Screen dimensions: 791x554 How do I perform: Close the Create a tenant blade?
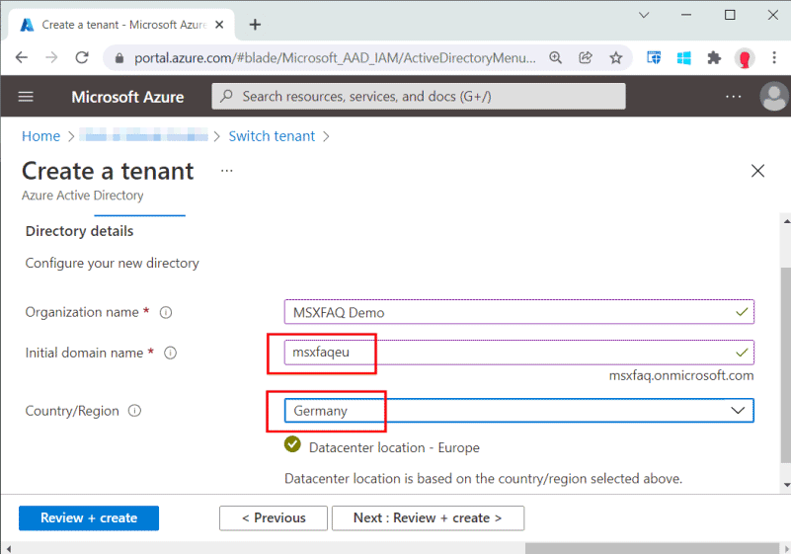coord(757,171)
